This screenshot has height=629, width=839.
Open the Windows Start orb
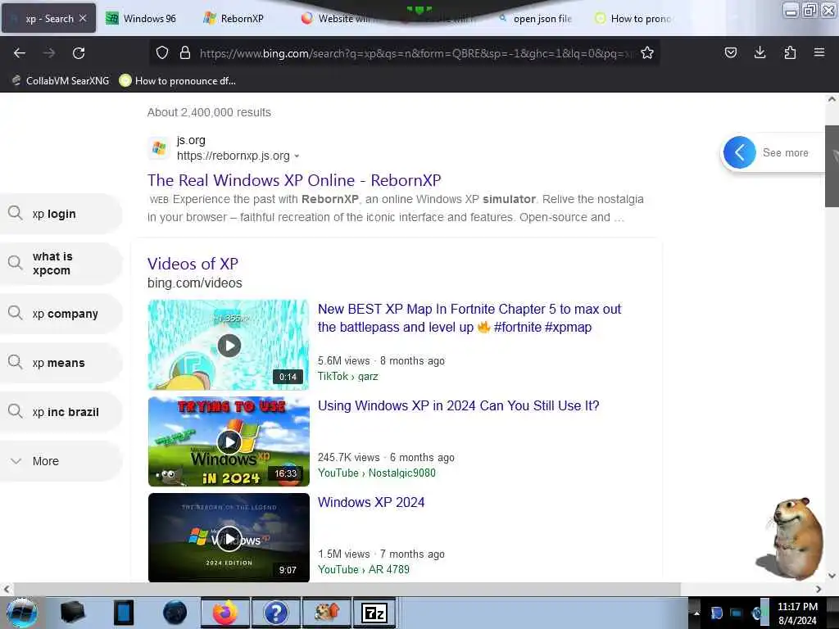21,613
